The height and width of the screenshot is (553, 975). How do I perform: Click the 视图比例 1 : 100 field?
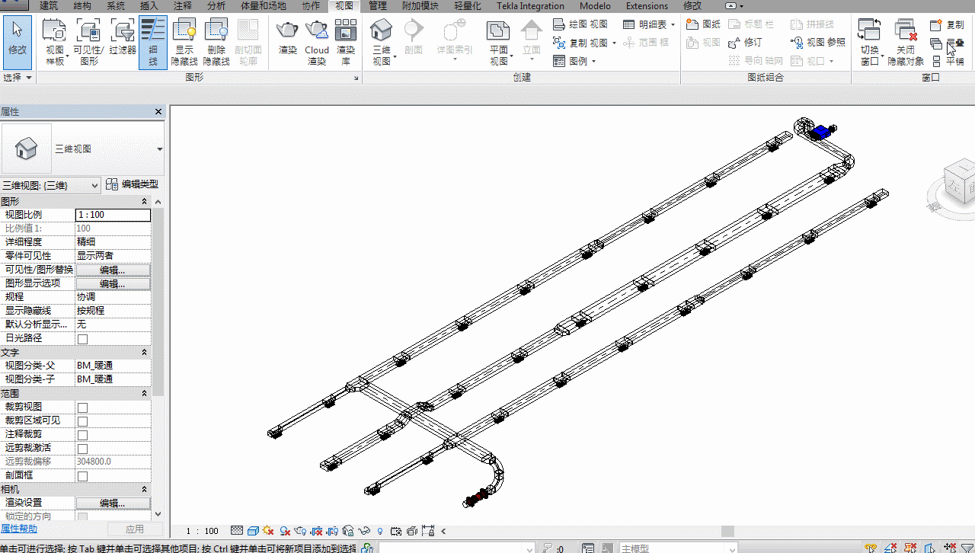[x=113, y=215]
